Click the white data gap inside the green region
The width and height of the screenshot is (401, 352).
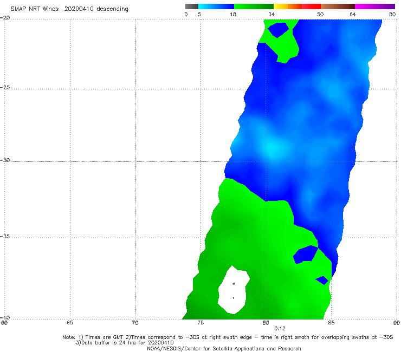[233, 290]
